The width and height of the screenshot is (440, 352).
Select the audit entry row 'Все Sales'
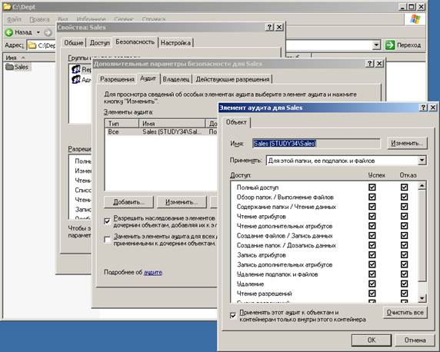[162, 132]
